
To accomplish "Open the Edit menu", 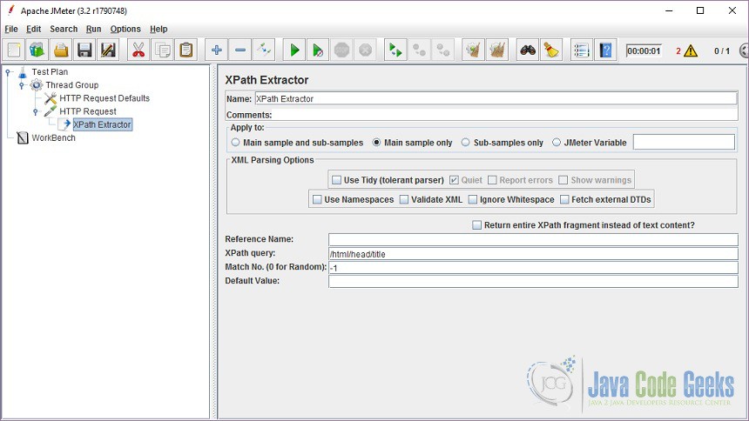I will (x=33, y=29).
